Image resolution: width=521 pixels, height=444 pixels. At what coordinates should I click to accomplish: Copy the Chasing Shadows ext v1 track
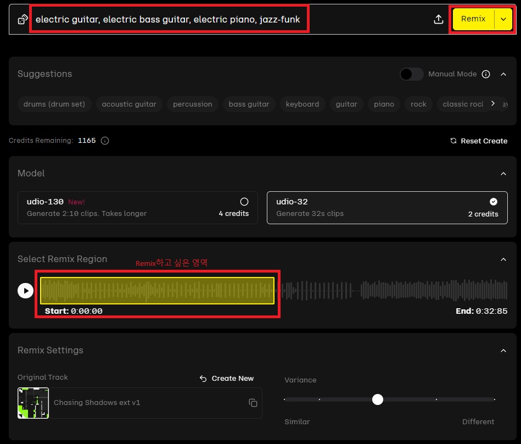click(253, 403)
